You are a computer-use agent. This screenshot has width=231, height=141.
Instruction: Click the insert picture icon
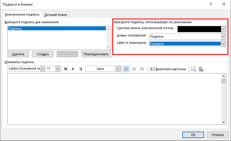[193, 69]
